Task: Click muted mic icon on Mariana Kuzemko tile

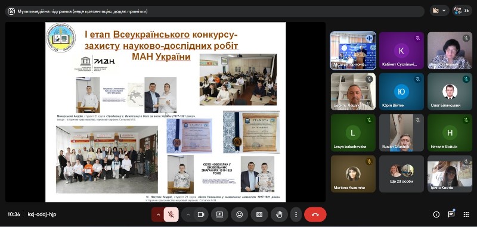Action: coord(369,161)
